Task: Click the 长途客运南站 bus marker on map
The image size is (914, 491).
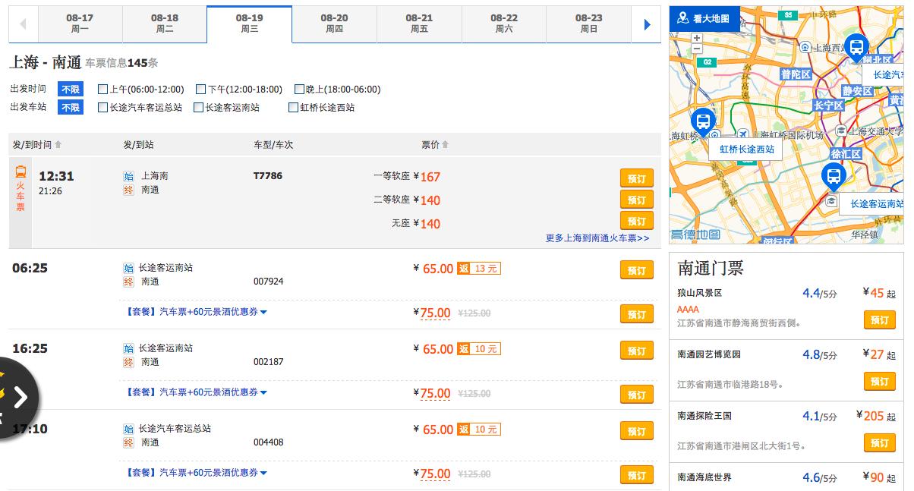Action: click(x=834, y=177)
